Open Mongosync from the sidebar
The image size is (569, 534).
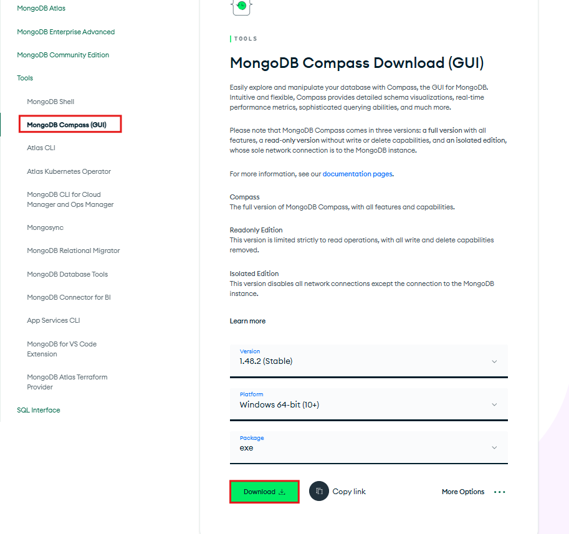point(45,227)
